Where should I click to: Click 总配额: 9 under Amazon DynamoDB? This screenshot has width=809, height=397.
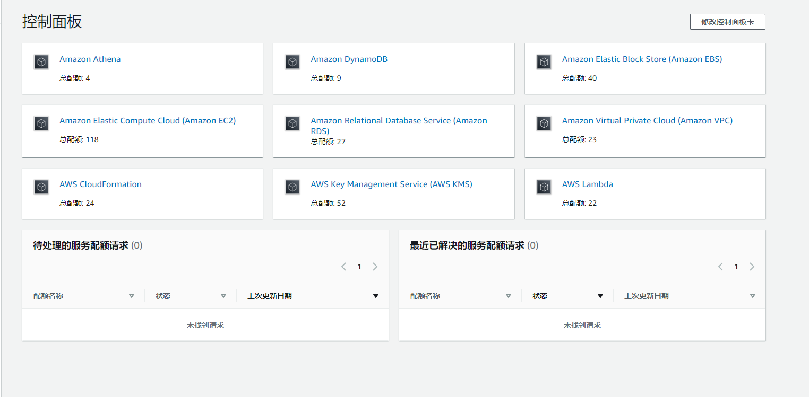326,78
